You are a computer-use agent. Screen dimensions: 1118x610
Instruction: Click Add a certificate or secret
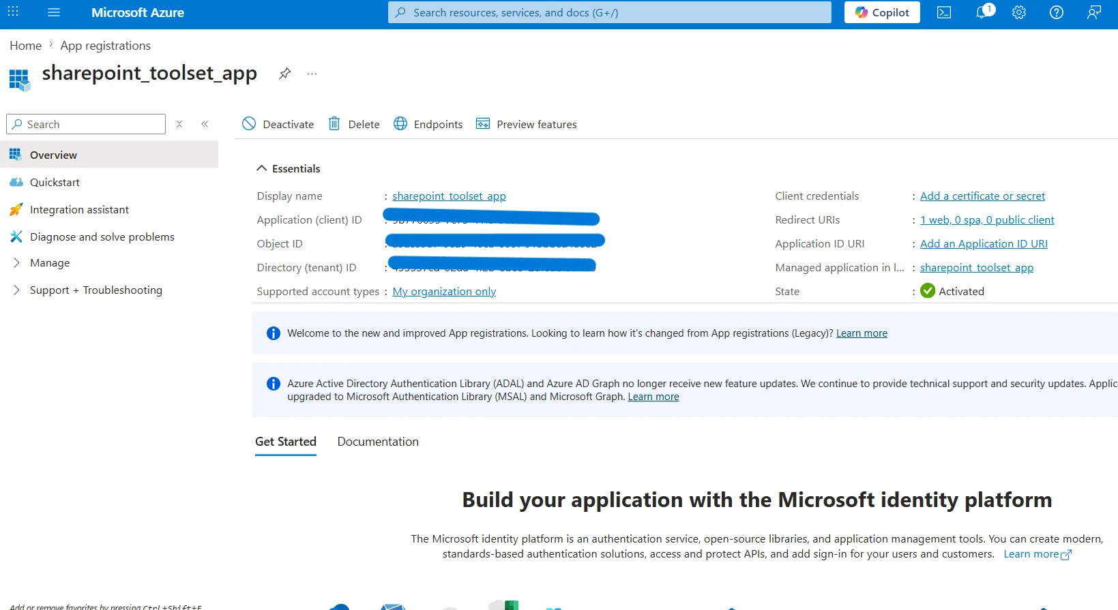tap(982, 196)
